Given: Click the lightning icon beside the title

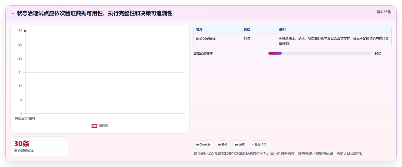Looking at the screenshot, I should click(x=13, y=13).
